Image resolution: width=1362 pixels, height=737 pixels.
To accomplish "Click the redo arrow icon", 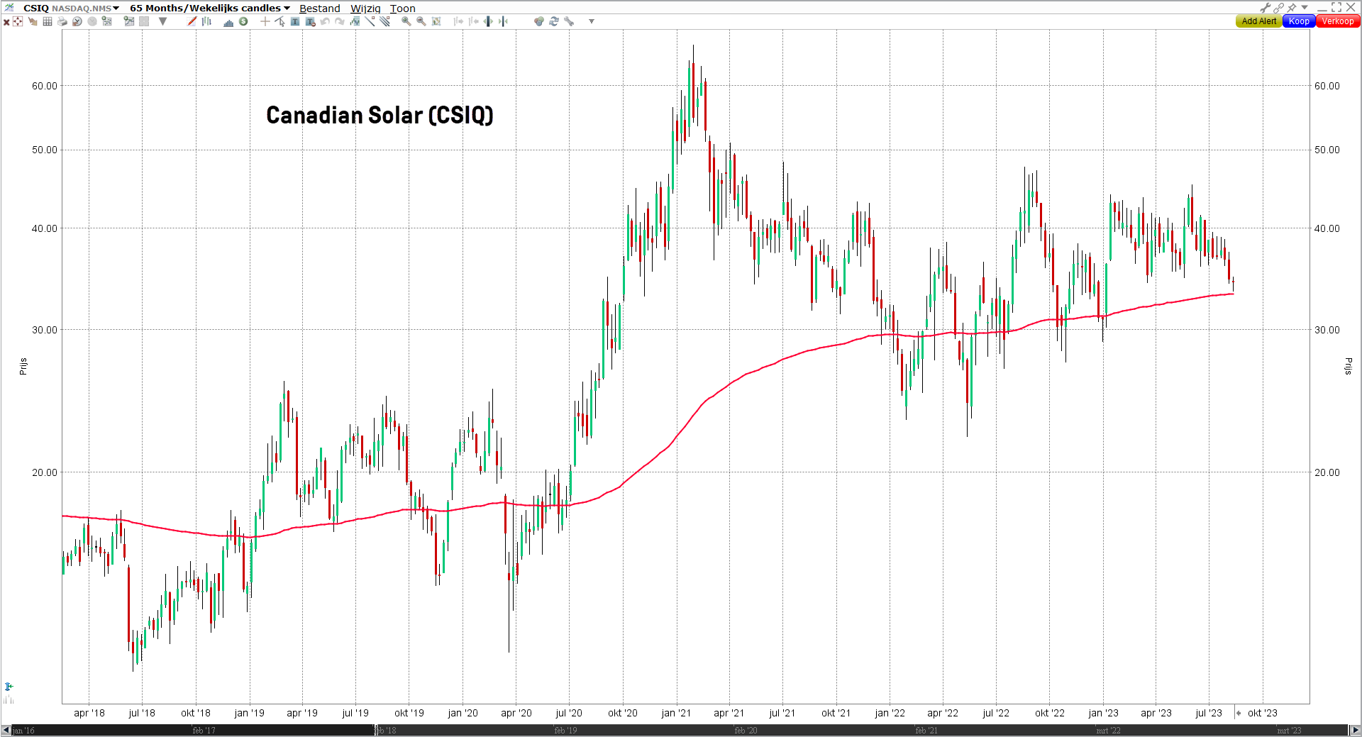I will [340, 21].
